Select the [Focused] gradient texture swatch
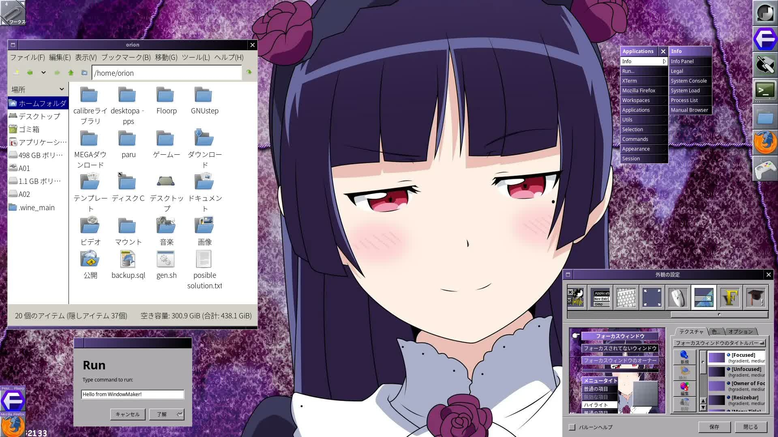 pyautogui.click(x=716, y=358)
